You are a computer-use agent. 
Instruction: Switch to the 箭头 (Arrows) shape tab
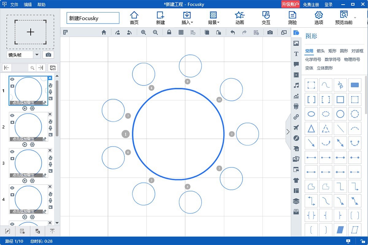pyautogui.click(x=321, y=51)
